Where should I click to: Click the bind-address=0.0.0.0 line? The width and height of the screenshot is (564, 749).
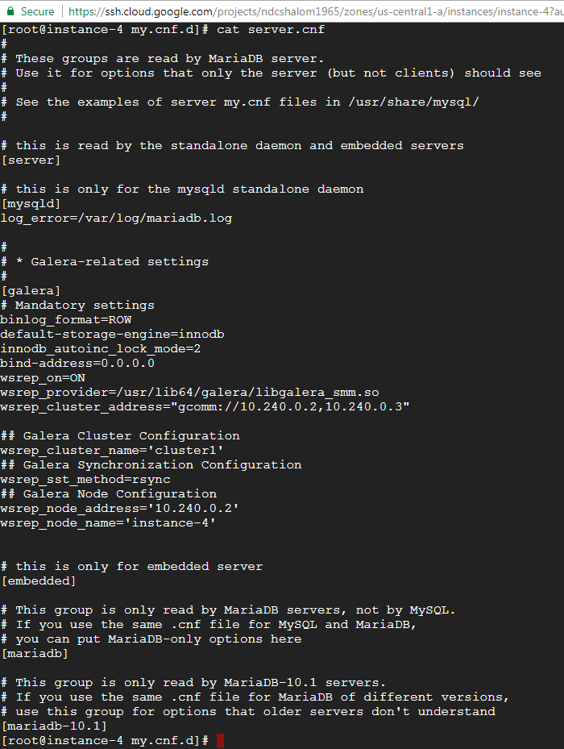[77, 364]
